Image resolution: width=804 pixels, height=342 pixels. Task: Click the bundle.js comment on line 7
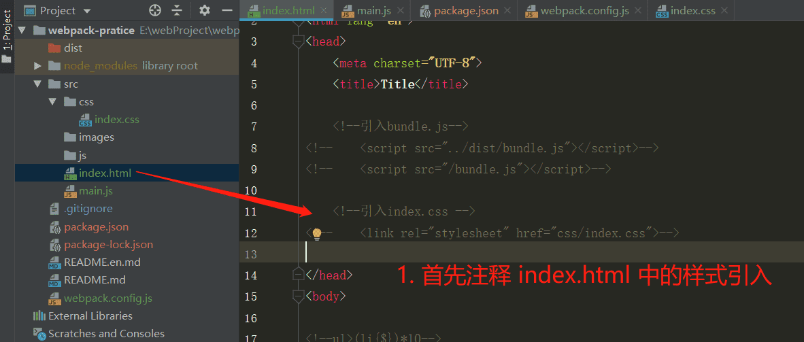[x=401, y=126]
